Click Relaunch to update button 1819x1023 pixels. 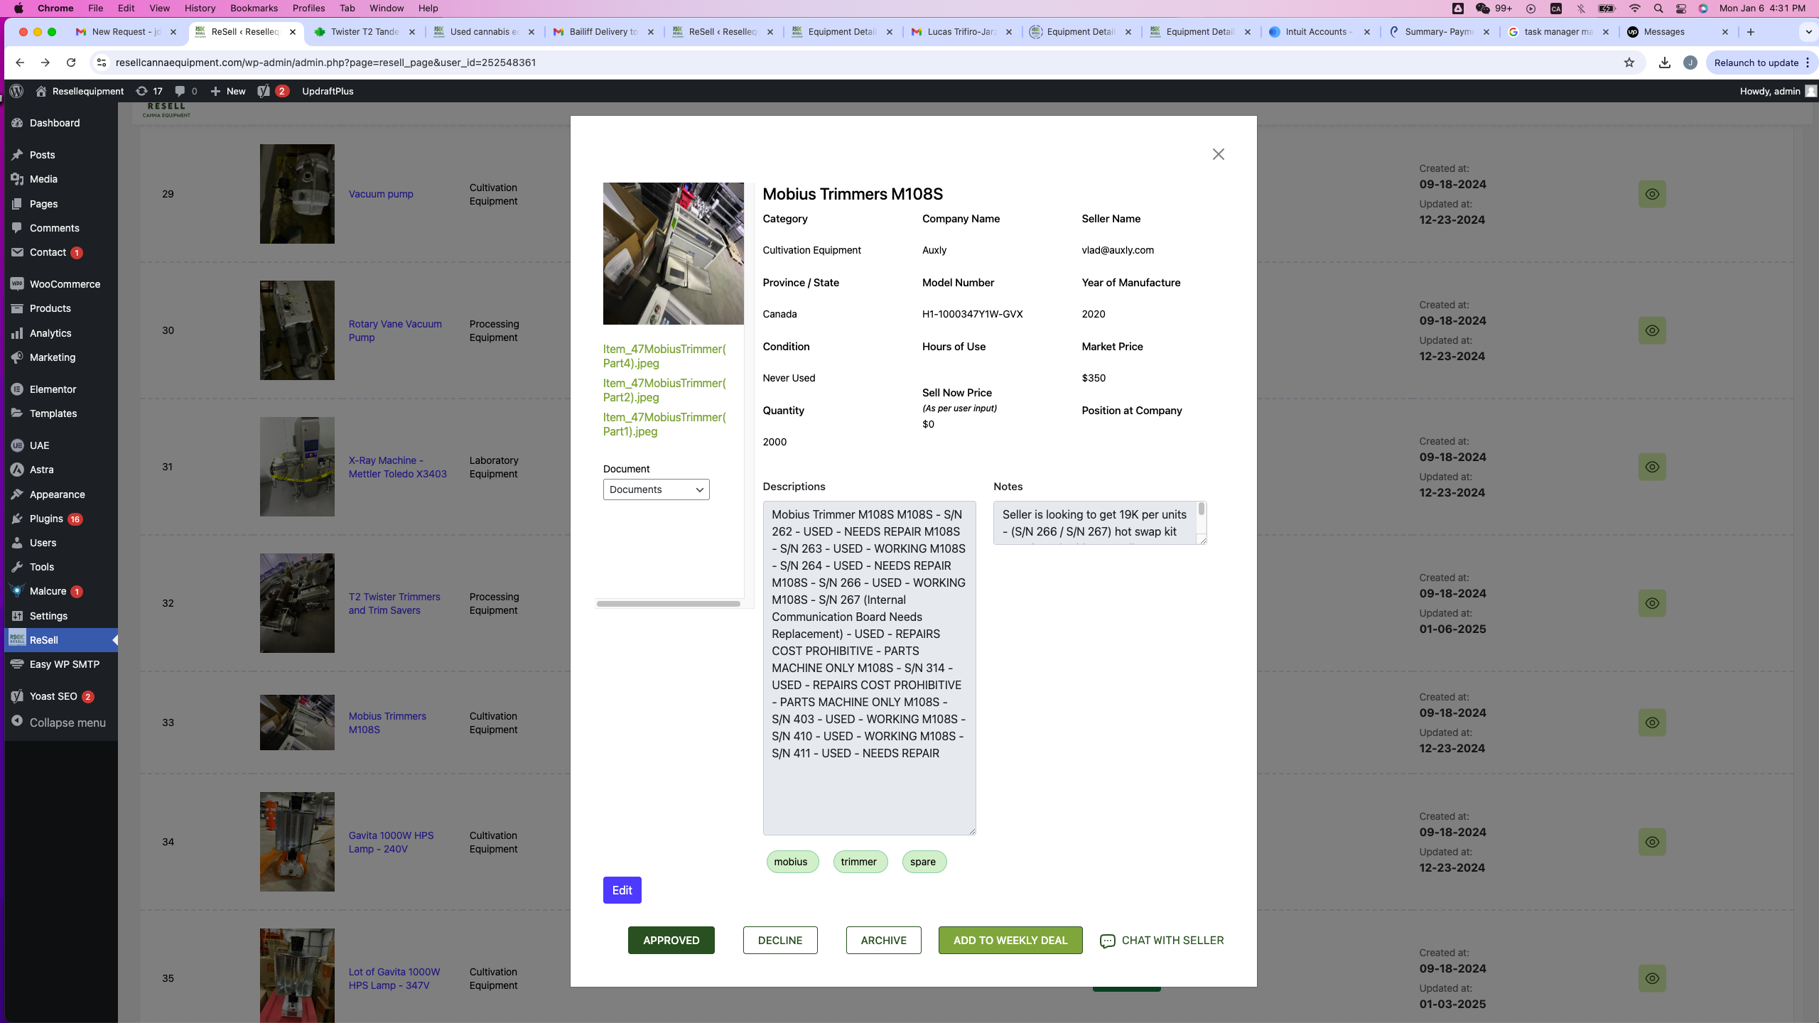point(1756,63)
